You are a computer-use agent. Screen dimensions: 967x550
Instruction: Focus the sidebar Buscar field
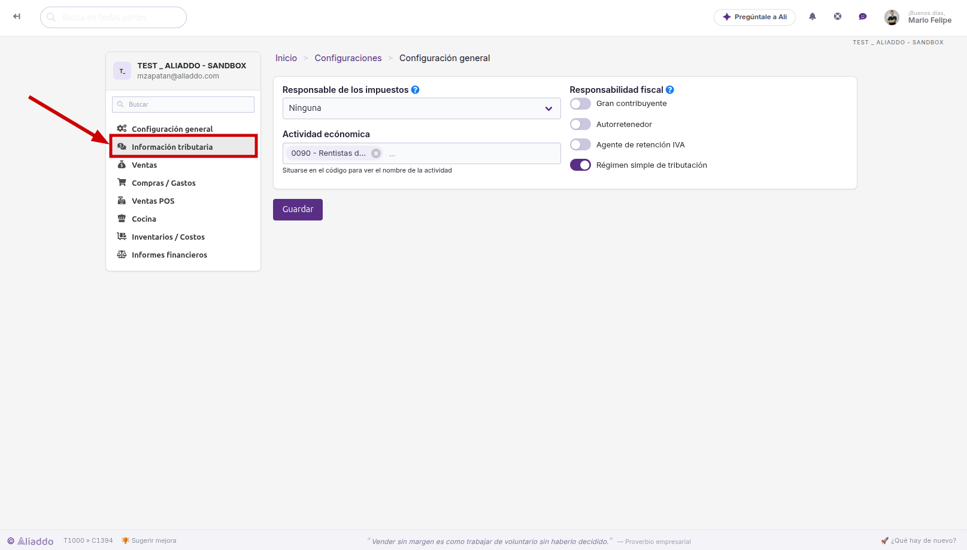coord(183,104)
